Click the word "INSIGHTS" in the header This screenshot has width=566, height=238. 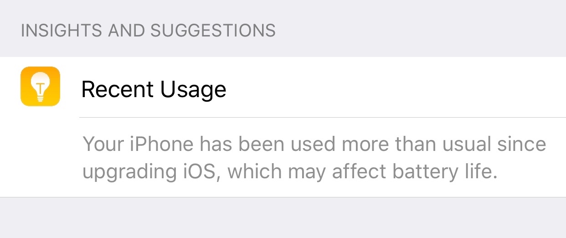(63, 31)
